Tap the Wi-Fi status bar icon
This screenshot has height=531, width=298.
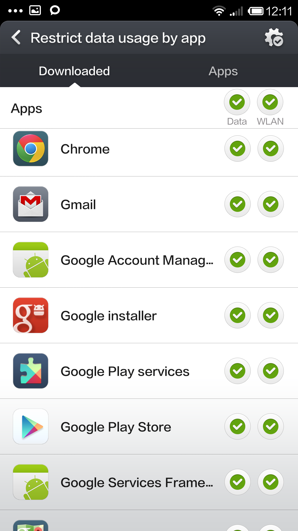(219, 11)
